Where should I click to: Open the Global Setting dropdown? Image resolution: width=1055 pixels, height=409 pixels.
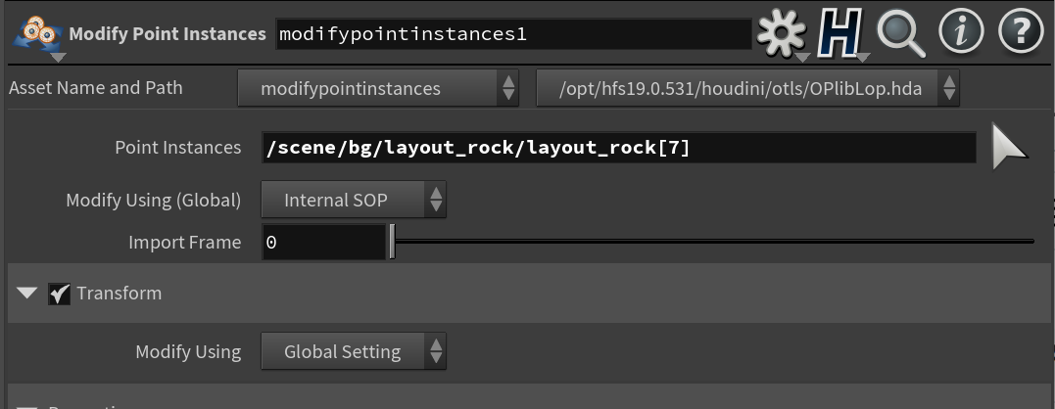pyautogui.click(x=354, y=351)
